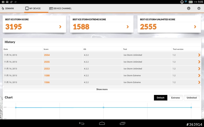
Task: Click Show more history button
Action: point(102,89)
